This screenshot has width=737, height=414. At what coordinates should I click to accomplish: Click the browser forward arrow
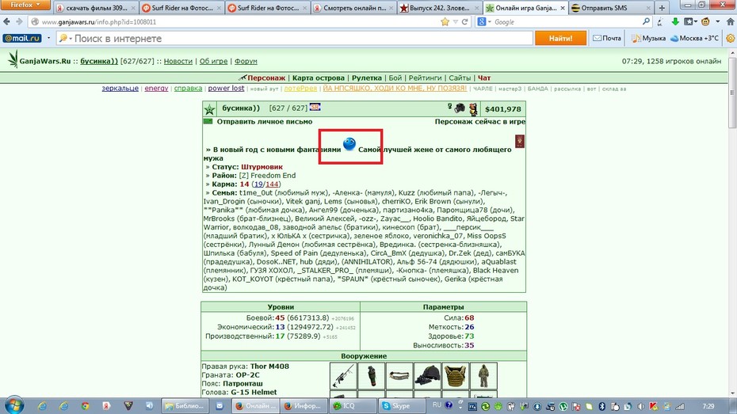[x=19, y=21]
